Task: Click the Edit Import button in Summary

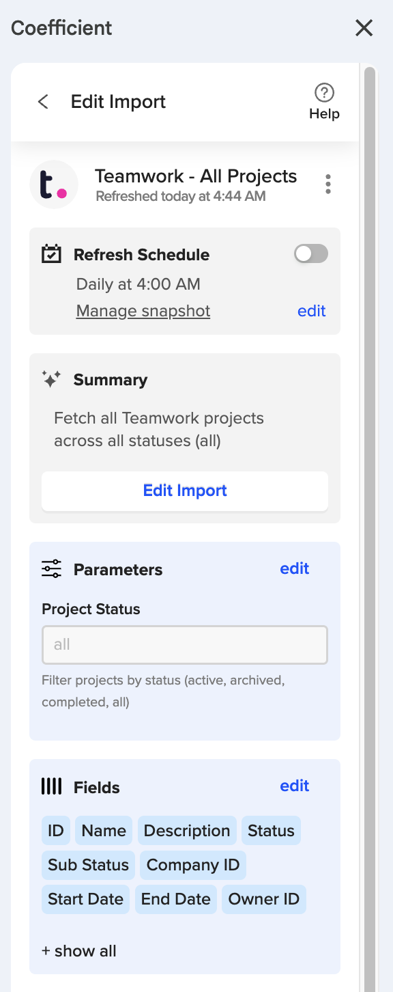Action: (x=185, y=491)
